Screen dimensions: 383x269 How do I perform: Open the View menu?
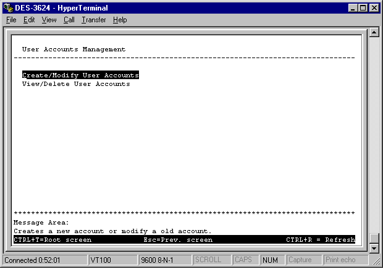(49, 20)
